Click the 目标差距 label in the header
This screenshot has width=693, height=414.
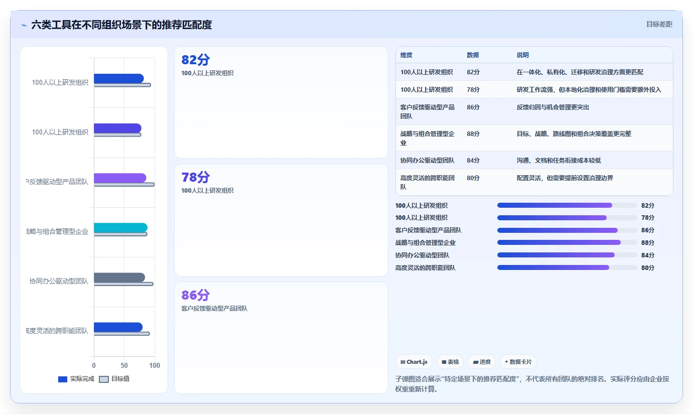pyautogui.click(x=659, y=24)
